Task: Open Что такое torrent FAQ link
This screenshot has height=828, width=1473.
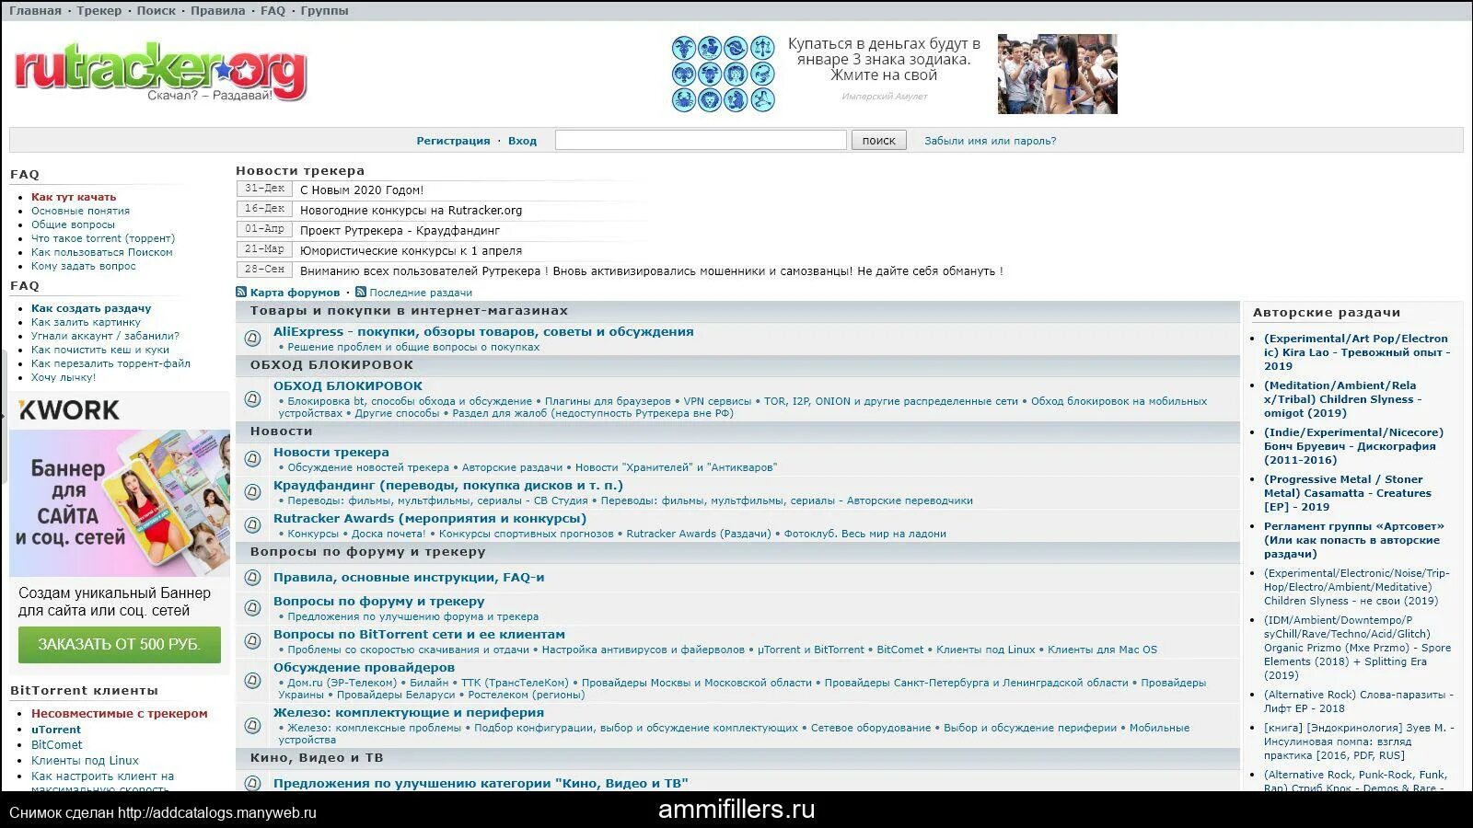Action: pyautogui.click(x=103, y=238)
